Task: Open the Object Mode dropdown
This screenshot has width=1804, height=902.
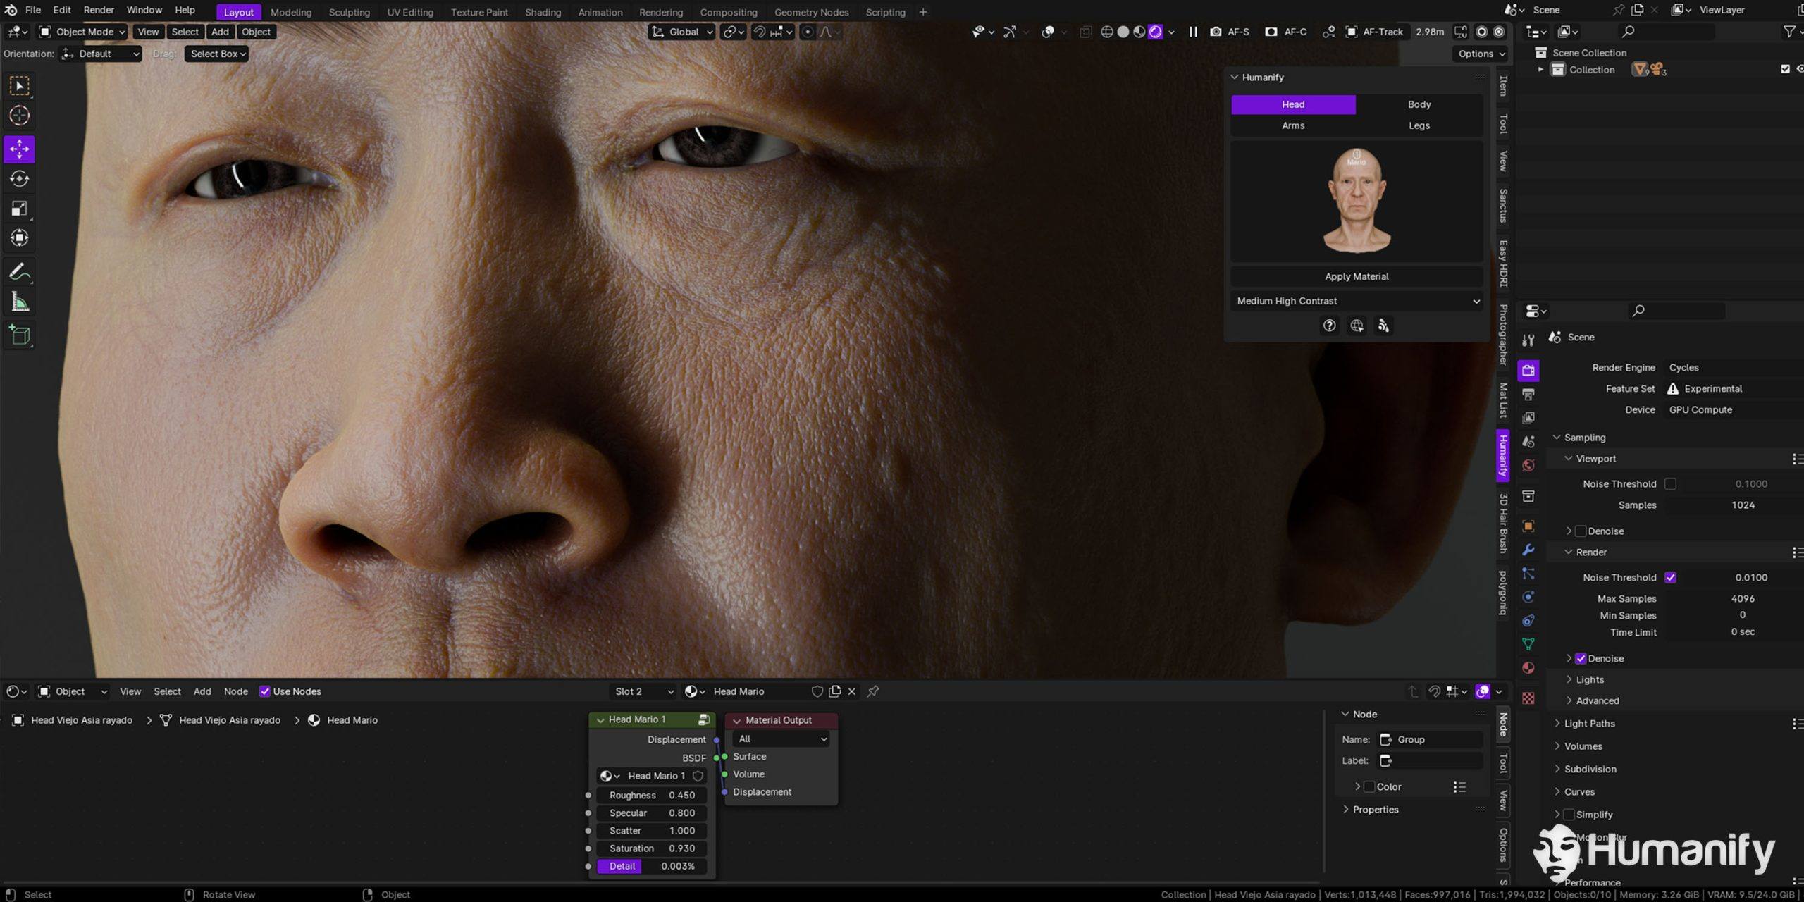Action: coord(82,32)
